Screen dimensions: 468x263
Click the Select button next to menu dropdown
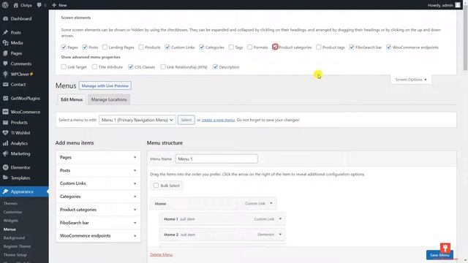click(x=186, y=120)
